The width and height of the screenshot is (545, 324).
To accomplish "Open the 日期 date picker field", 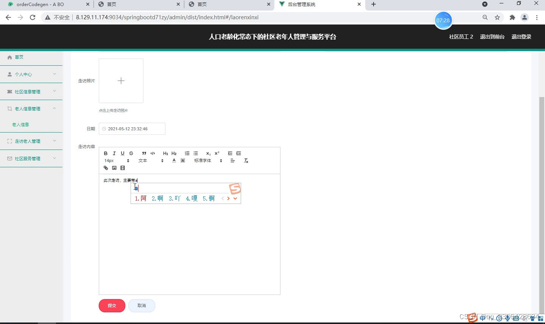I will pos(132,129).
